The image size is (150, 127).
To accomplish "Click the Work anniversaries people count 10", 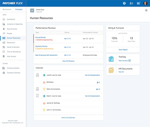I will tap(98, 89).
